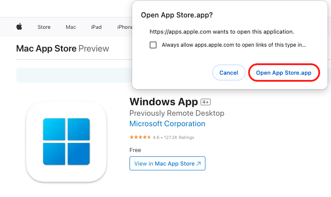Click the 'Windows App' title text

(x=164, y=102)
